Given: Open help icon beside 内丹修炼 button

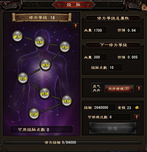Looking at the screenshot, I should tap(139, 88).
